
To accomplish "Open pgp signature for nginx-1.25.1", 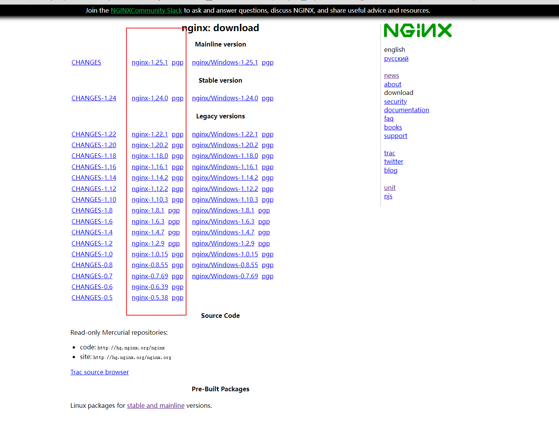I will pos(178,62).
